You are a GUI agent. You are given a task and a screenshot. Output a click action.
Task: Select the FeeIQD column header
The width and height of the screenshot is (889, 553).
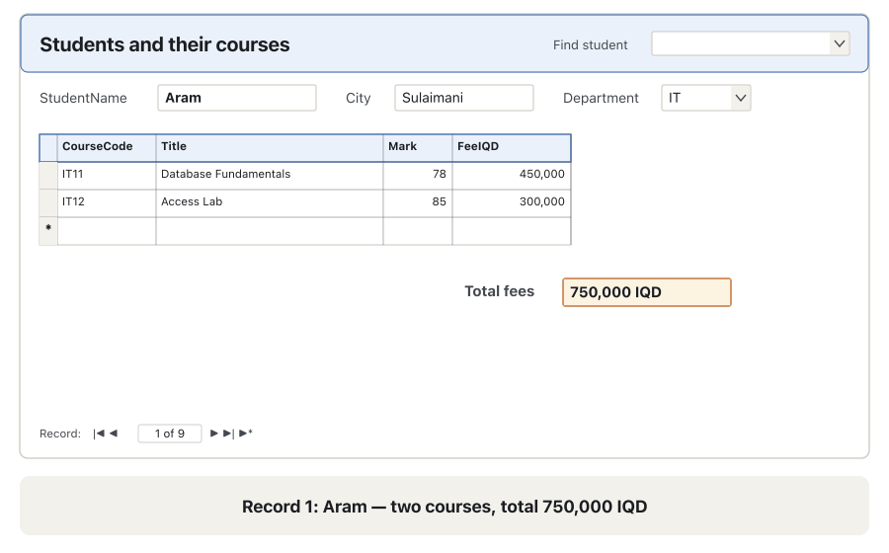coord(512,147)
